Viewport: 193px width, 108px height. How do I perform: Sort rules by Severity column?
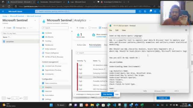pyautogui.click(x=81, y=61)
